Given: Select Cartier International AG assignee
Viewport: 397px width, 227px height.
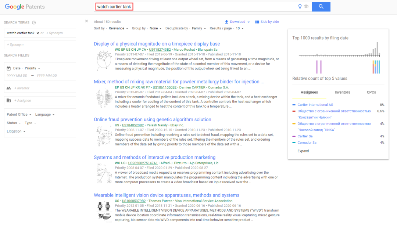Looking at the screenshot, I should tap(315, 105).
